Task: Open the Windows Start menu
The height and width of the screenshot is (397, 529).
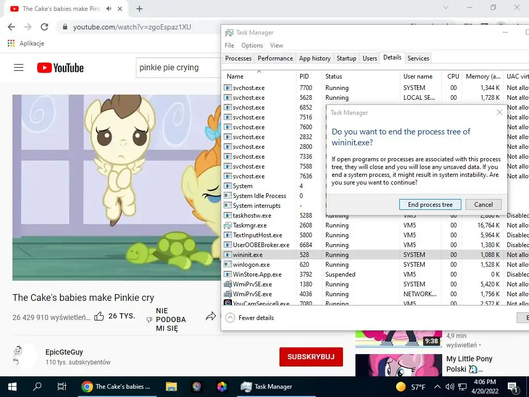Action: 12,387
